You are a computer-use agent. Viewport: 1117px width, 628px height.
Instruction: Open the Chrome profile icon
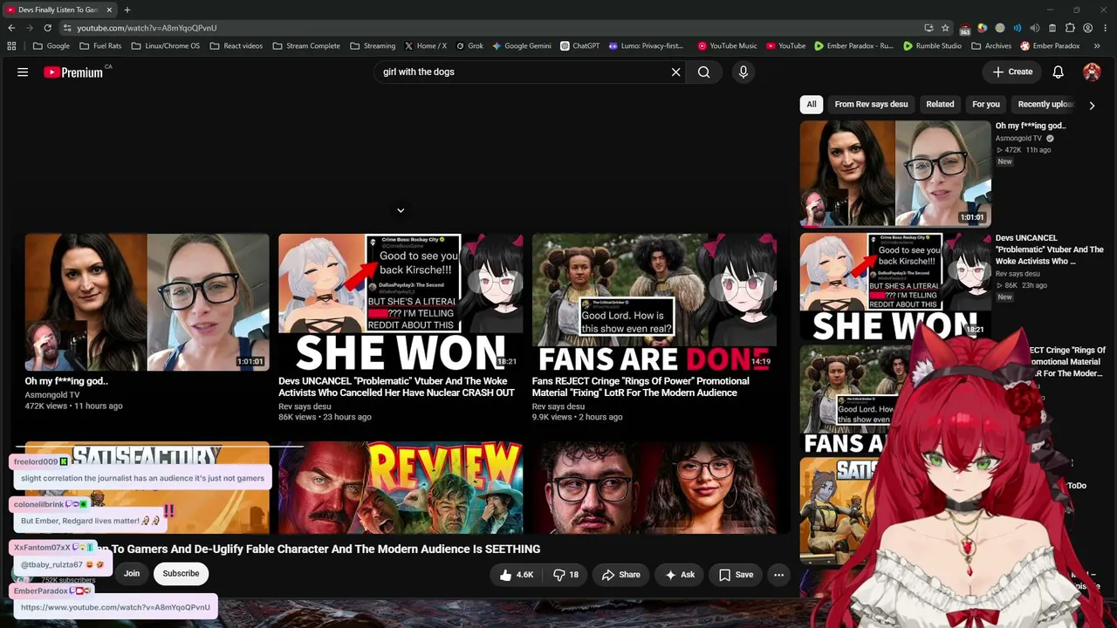[x=1087, y=28]
